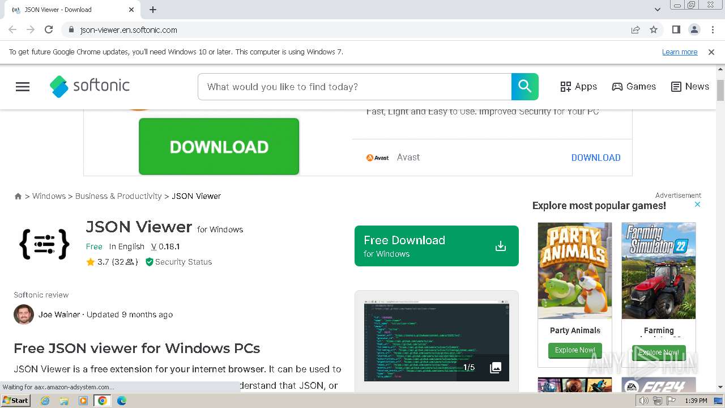Open the tab search dropdown chevron
Screen dimensions: 725x408
pos(658,10)
